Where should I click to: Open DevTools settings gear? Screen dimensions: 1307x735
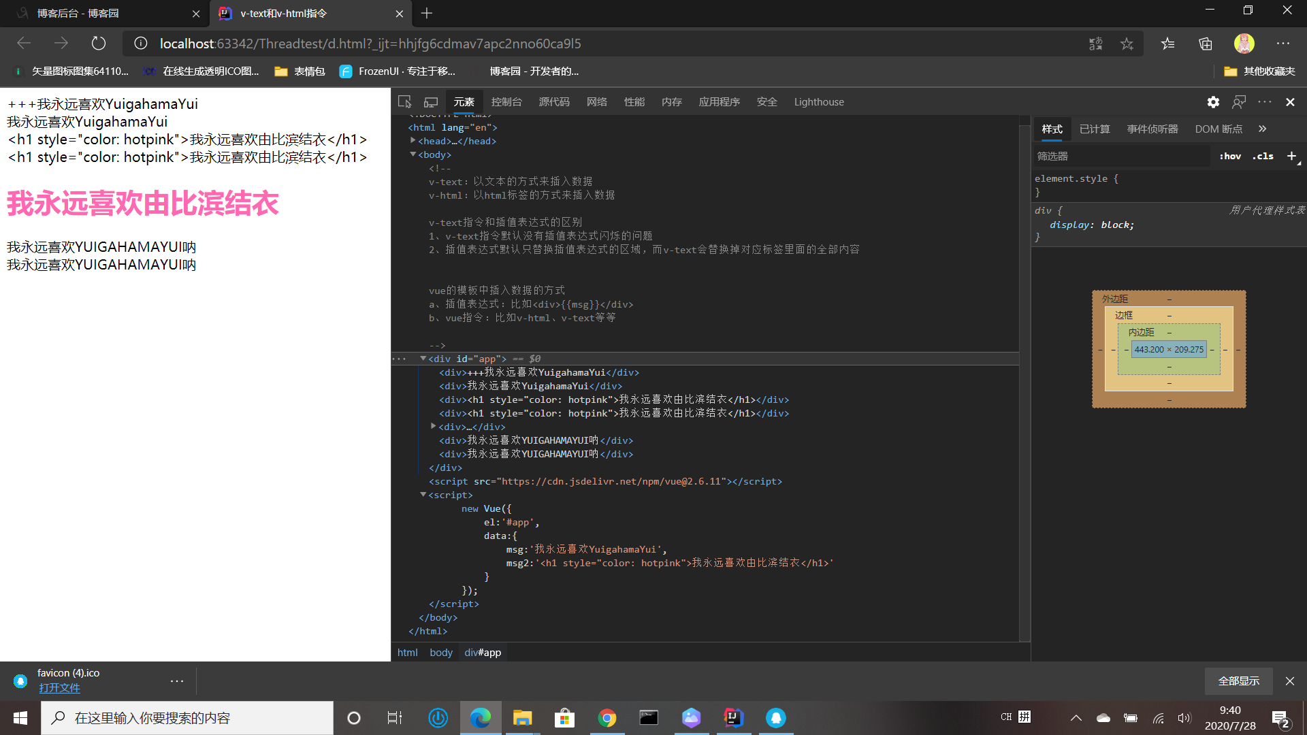click(x=1213, y=102)
